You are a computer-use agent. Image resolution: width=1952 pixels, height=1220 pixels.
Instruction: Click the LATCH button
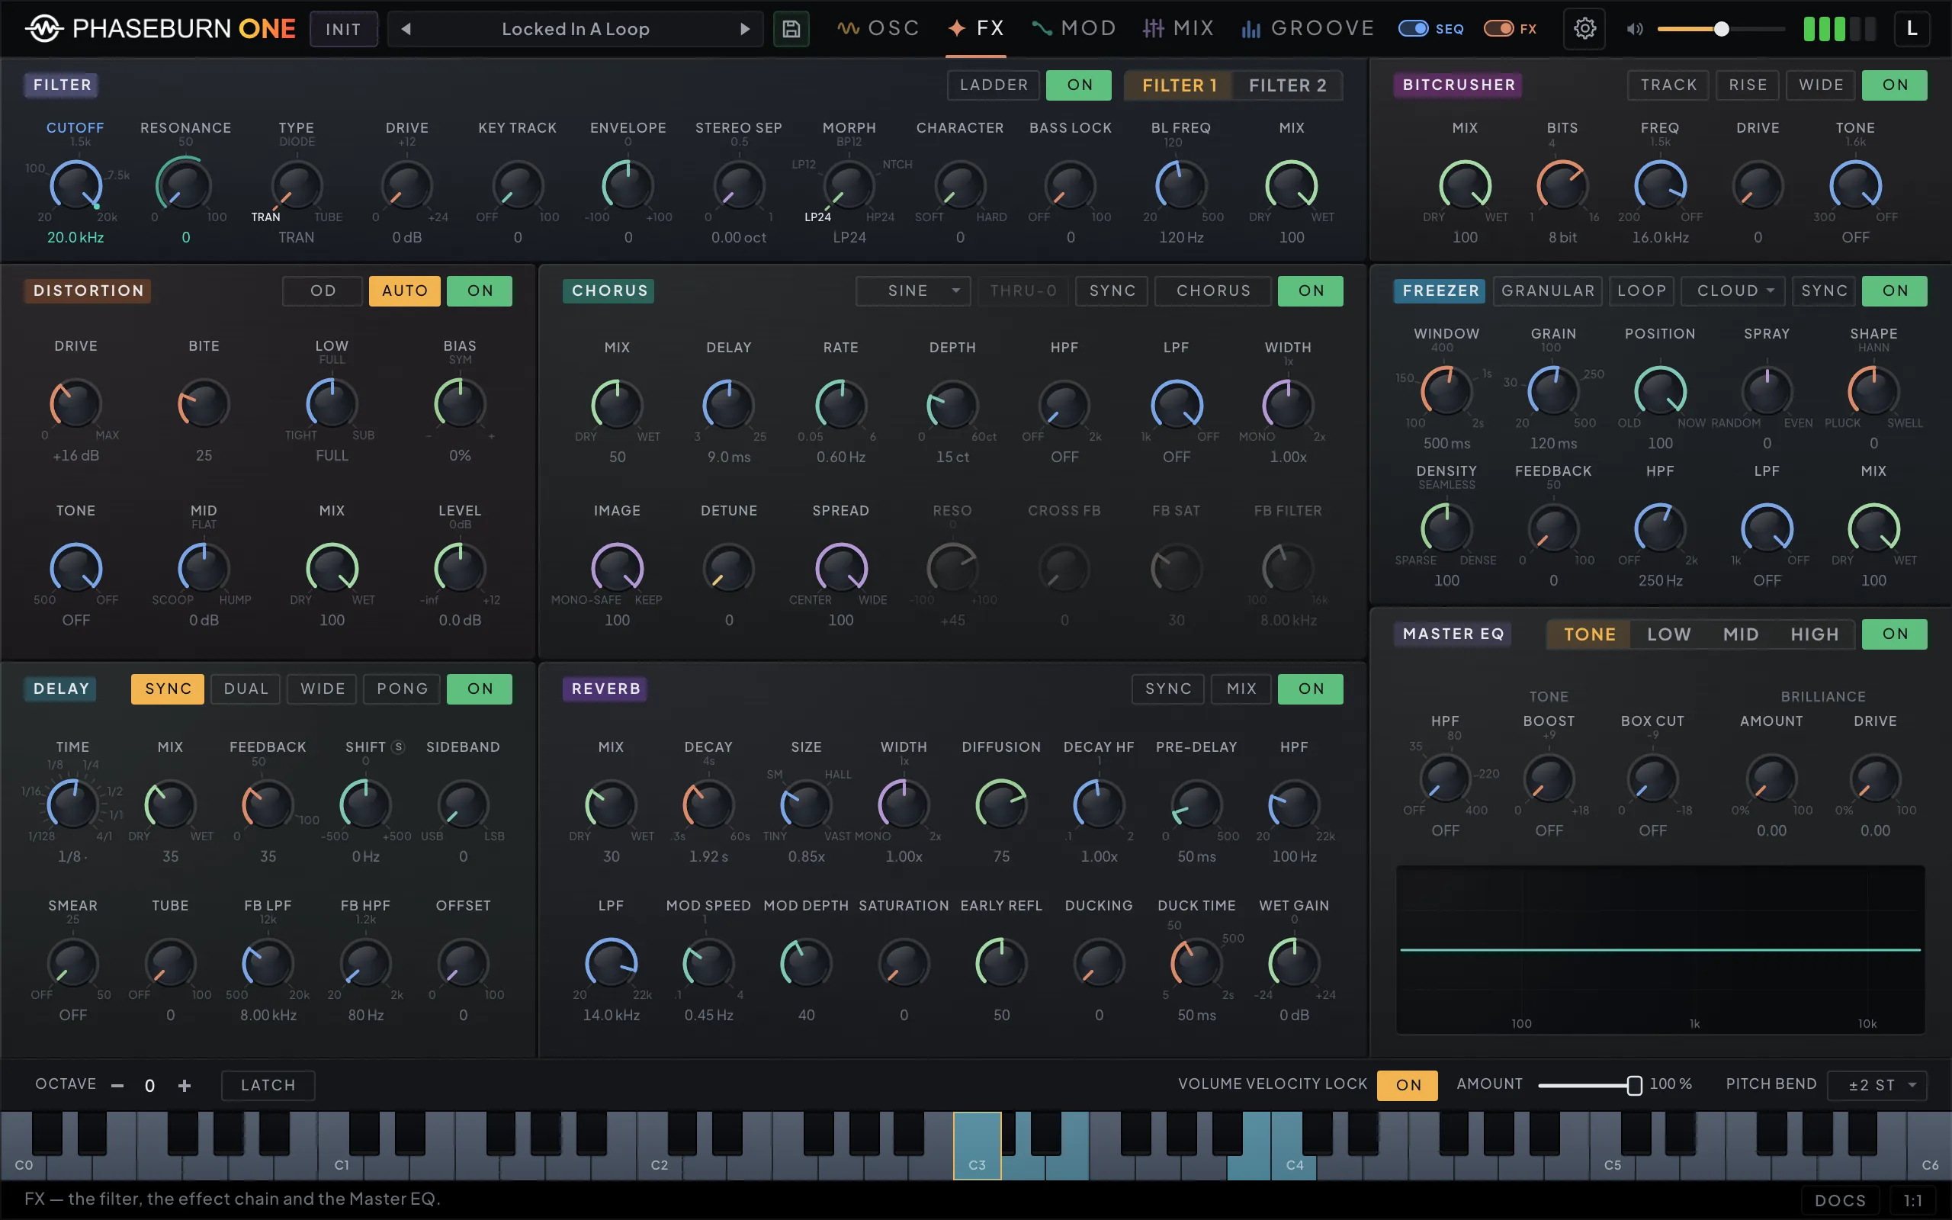tap(268, 1085)
